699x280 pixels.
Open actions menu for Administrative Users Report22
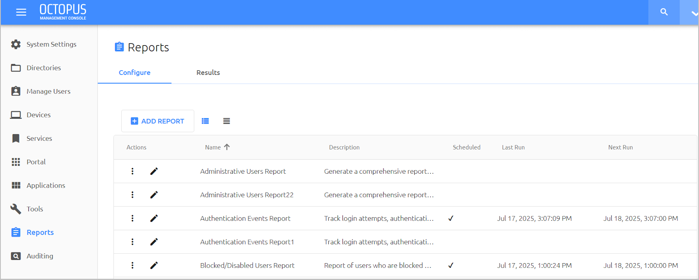click(132, 195)
